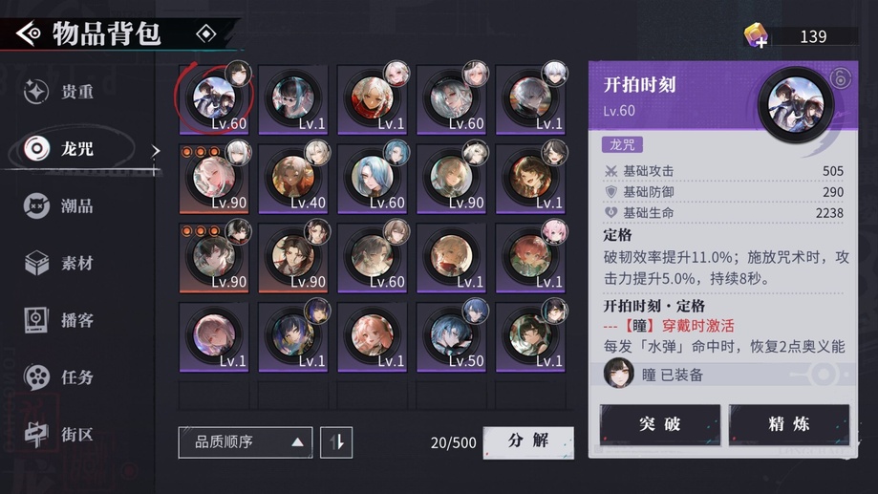Open the 品质顺序 sort dropdown
Screen dimensions: 878x494
pos(246,442)
